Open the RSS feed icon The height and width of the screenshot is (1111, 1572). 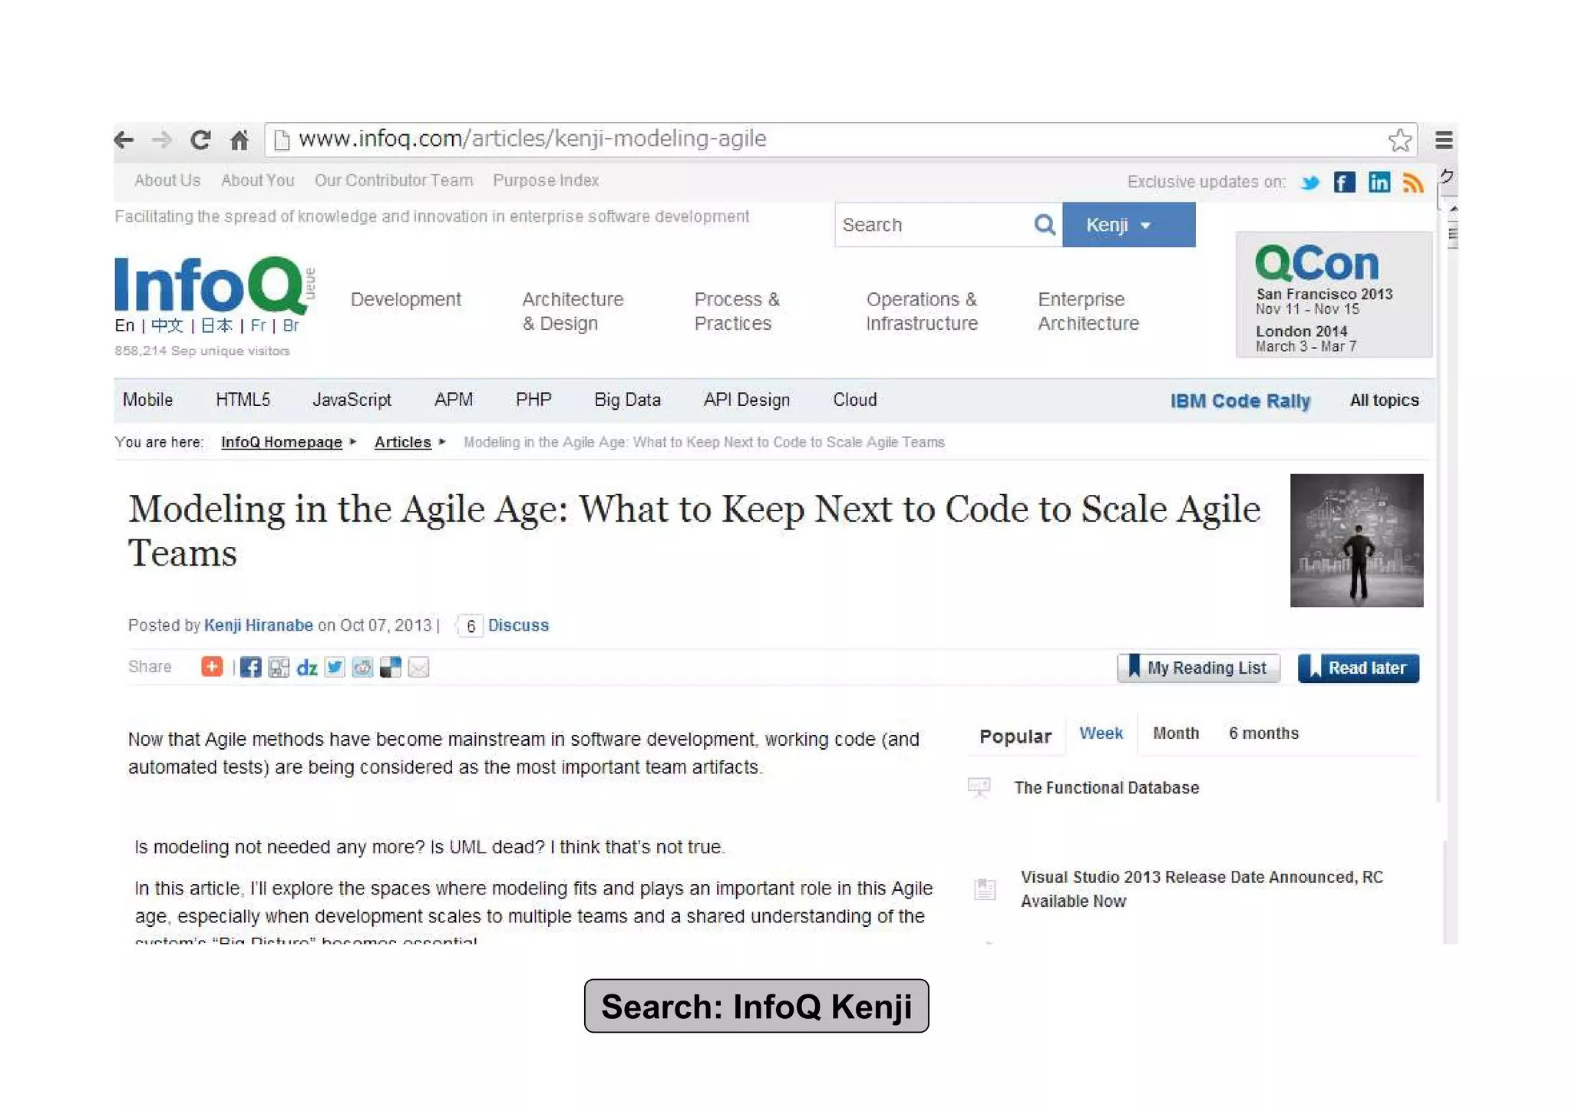click(1413, 182)
